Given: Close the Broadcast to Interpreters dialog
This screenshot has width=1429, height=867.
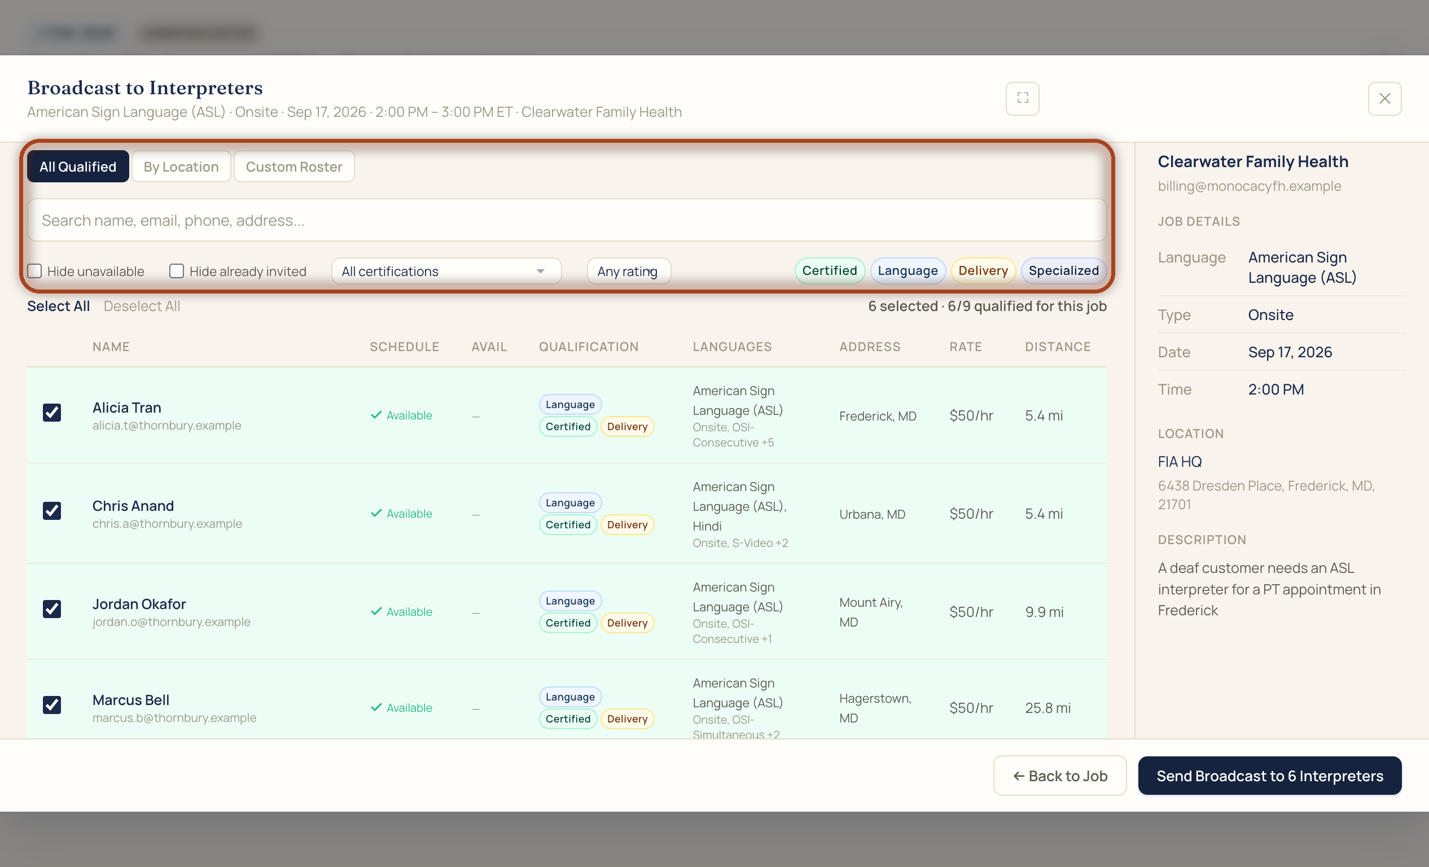Looking at the screenshot, I should [1384, 98].
